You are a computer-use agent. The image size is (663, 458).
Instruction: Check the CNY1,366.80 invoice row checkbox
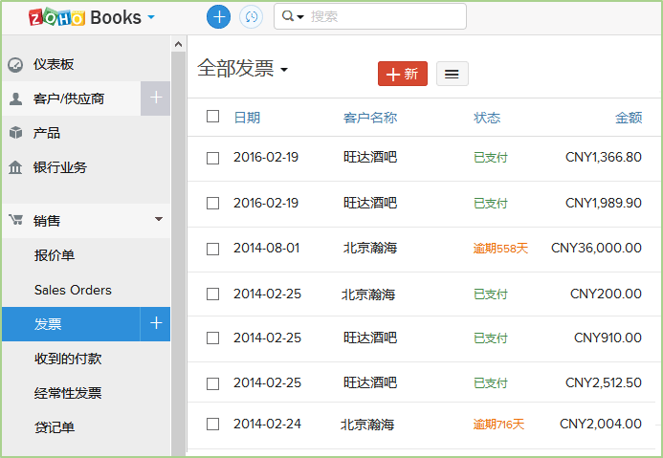[x=212, y=158]
